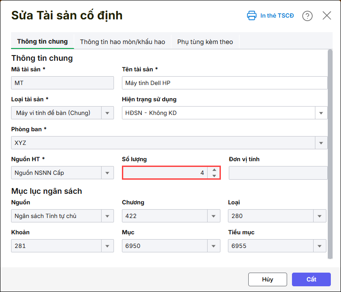This screenshot has width=341, height=292.
Task: Open help via question mark icon
Action: click(x=307, y=16)
